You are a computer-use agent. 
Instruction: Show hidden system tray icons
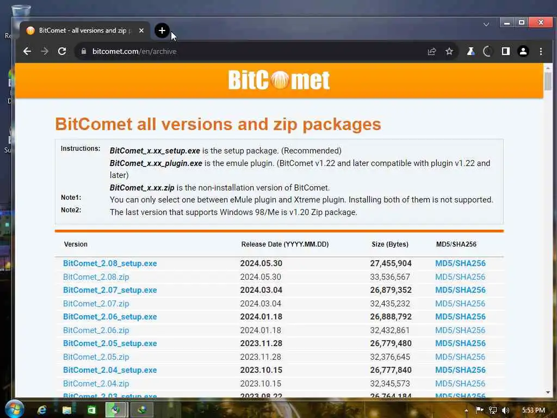coord(466,410)
